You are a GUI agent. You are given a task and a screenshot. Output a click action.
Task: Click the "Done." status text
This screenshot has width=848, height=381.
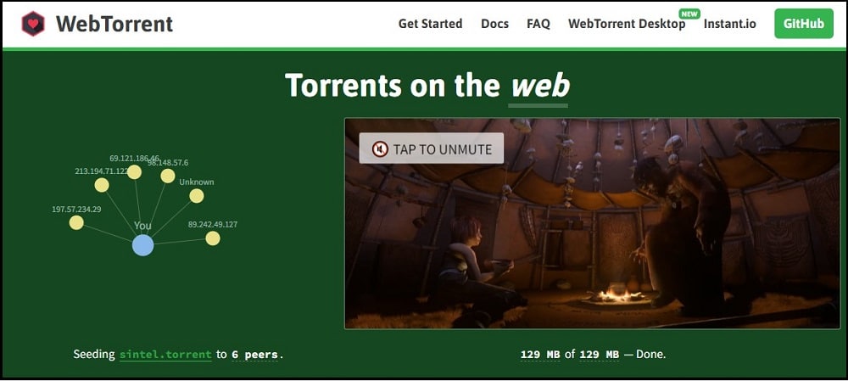point(650,355)
